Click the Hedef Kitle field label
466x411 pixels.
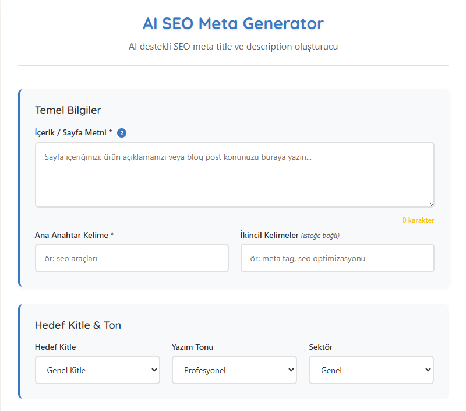click(x=55, y=347)
